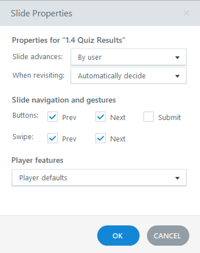
Task: Click the "Submit" checkbox label text
Action: [x=169, y=117]
